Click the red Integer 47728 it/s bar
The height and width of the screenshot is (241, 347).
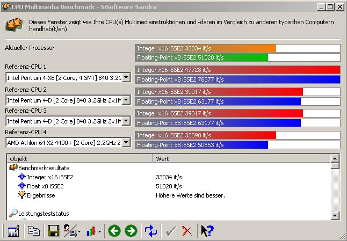(237, 70)
